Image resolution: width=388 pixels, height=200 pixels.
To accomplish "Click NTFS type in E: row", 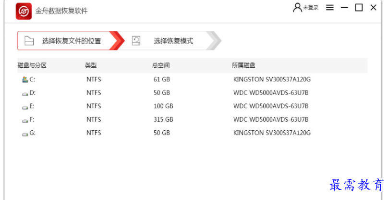I will (94, 106).
